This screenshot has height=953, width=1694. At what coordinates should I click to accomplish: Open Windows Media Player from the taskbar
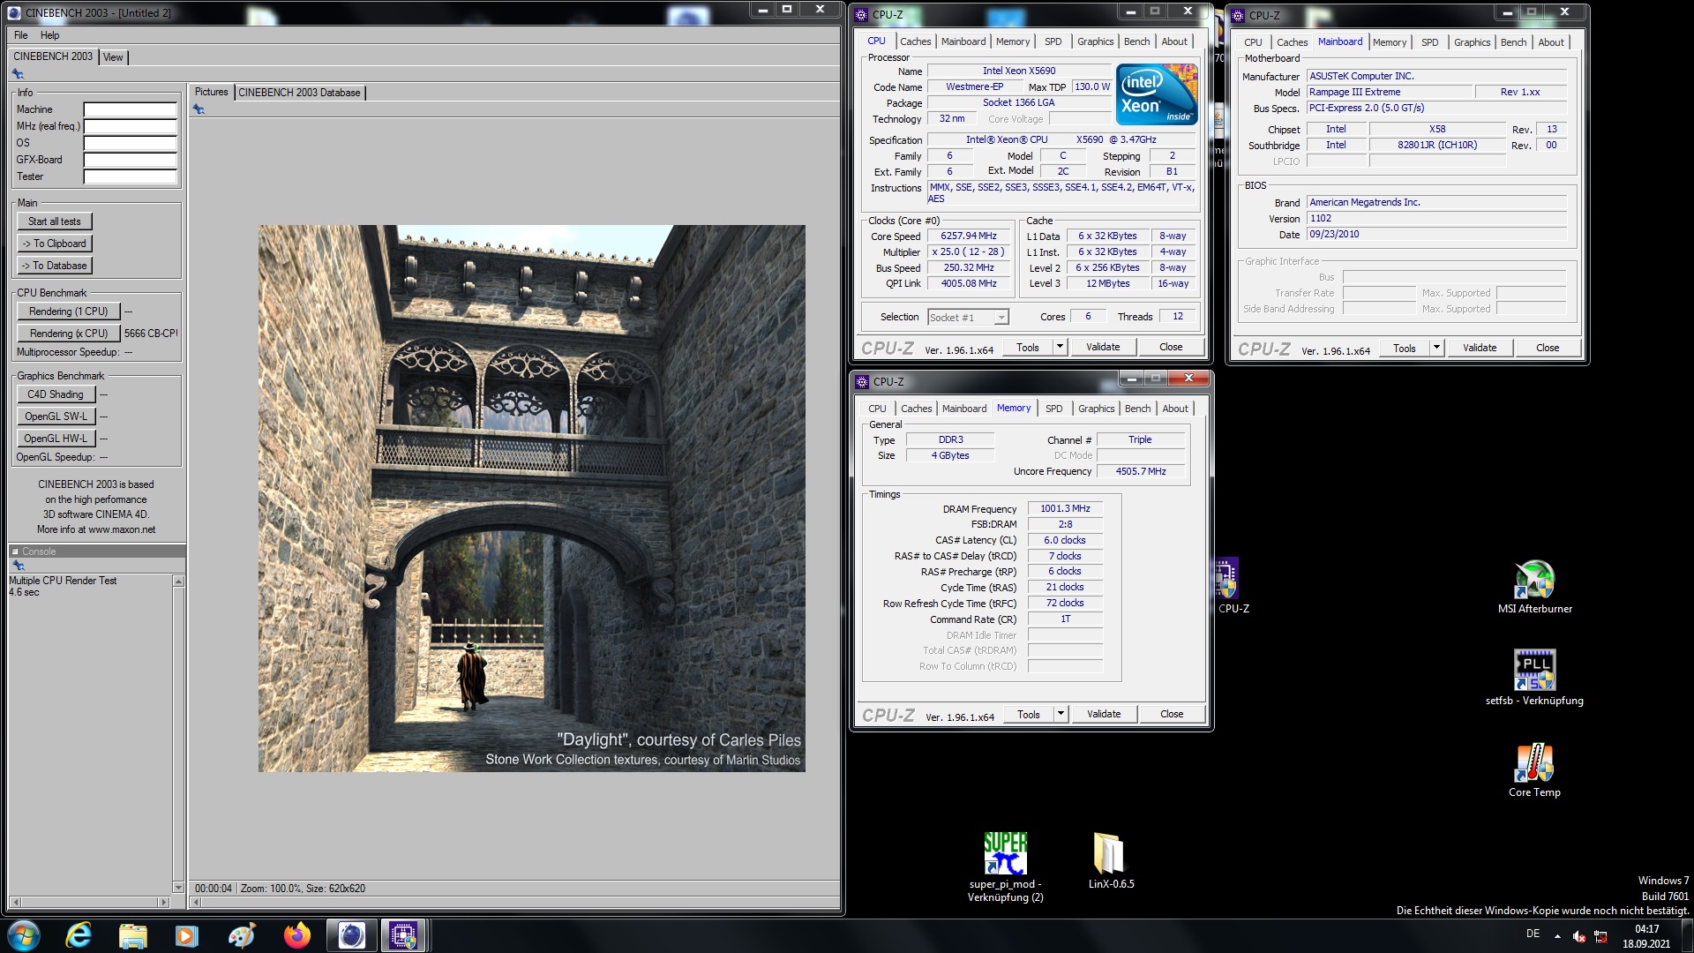click(x=187, y=935)
